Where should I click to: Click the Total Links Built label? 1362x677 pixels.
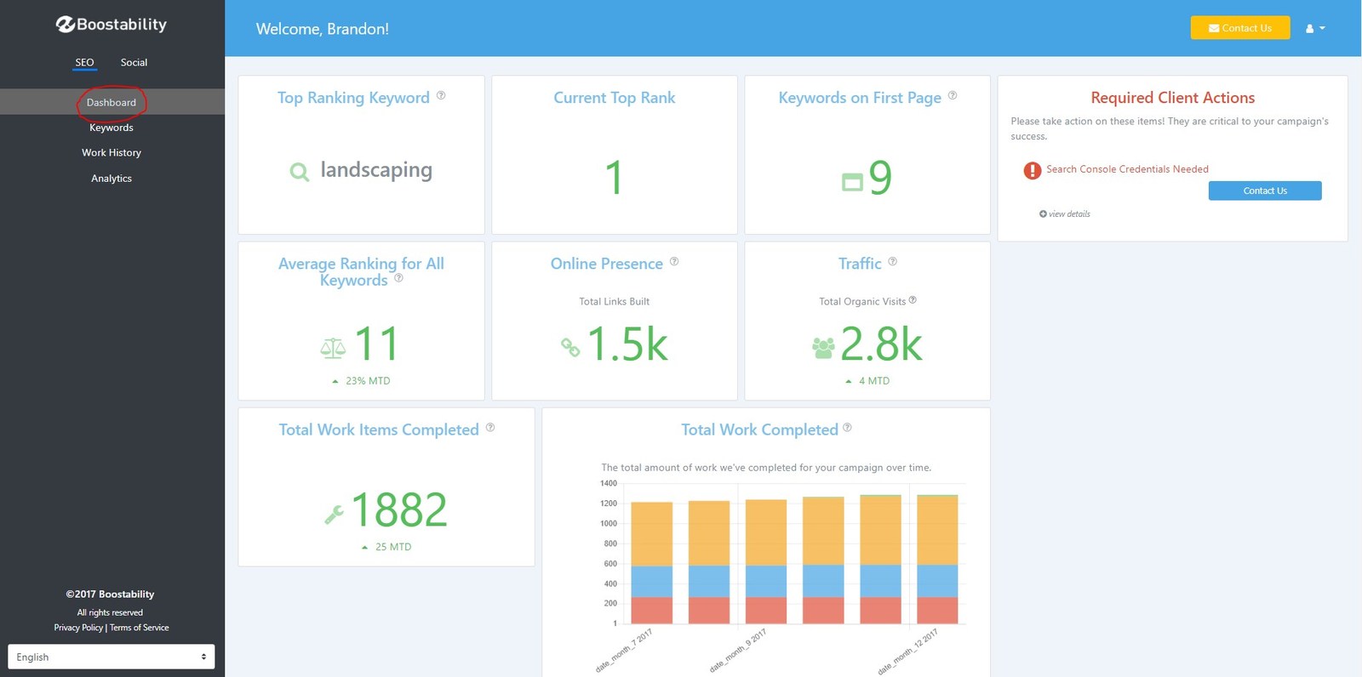[x=615, y=302]
